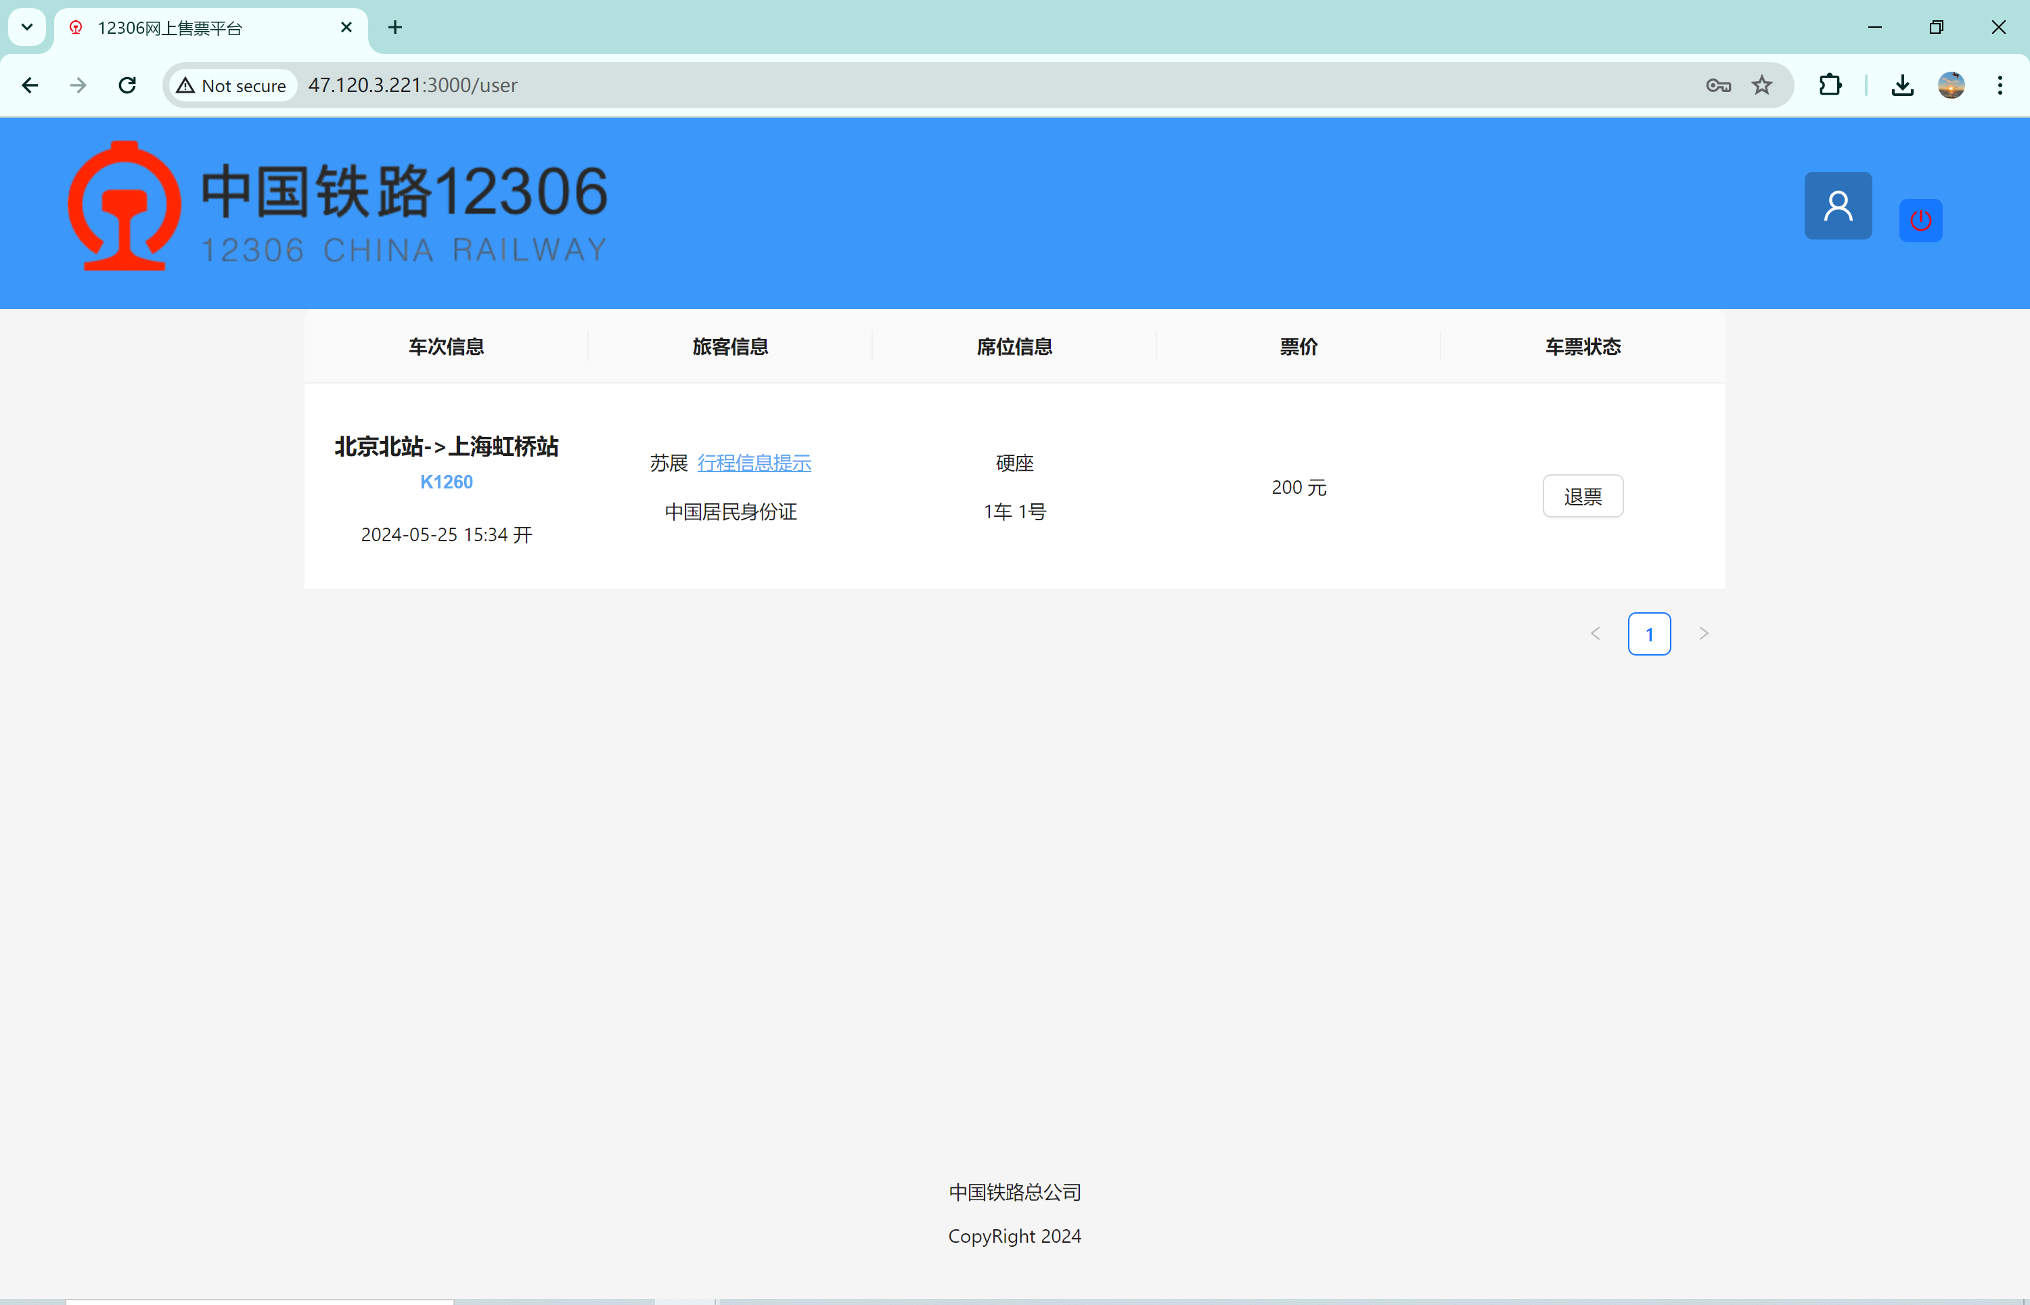Click the 席位信息 column header

[1014, 346]
